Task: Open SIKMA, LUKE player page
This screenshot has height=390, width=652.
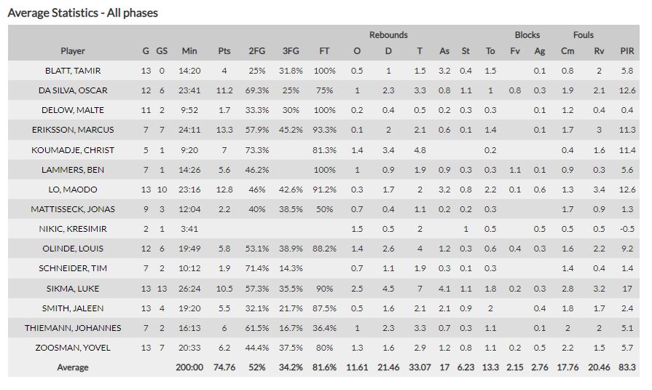Action: (73, 289)
